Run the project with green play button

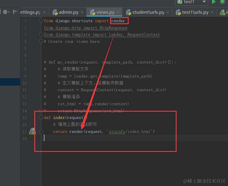pos(213,2)
